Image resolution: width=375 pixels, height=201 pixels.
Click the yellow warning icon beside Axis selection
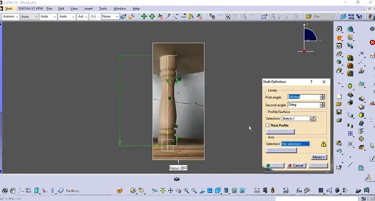point(323,144)
